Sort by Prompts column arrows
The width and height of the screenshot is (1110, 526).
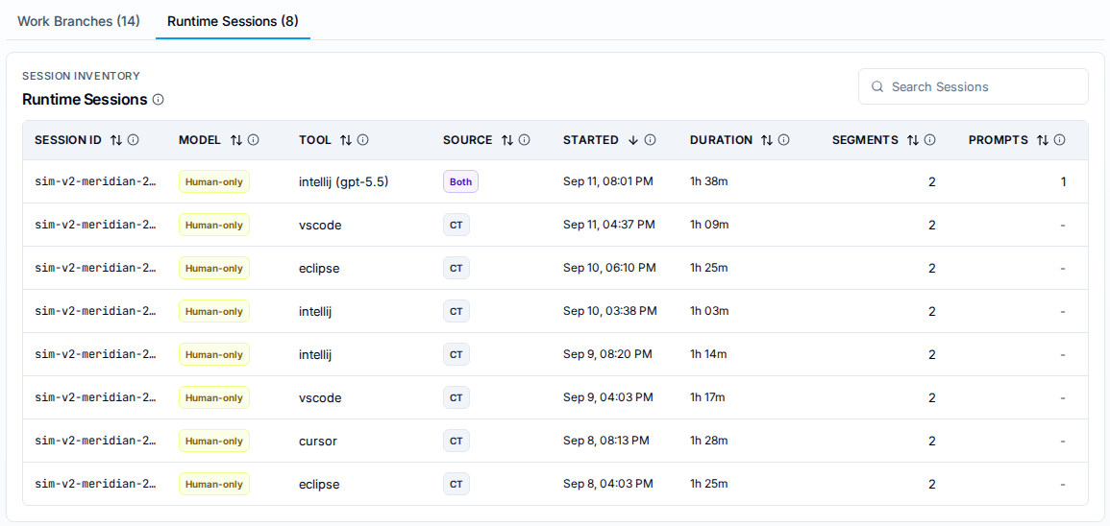1042,140
